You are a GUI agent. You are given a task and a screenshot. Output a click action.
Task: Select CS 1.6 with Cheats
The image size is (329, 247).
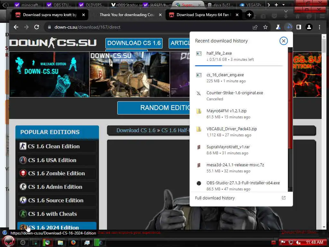(x=57, y=214)
